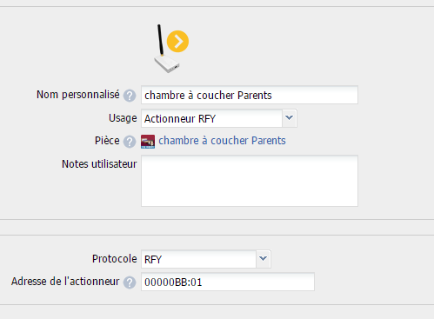Click the Usage label
Image resolution: width=434 pixels, height=319 pixels.
click(x=123, y=118)
